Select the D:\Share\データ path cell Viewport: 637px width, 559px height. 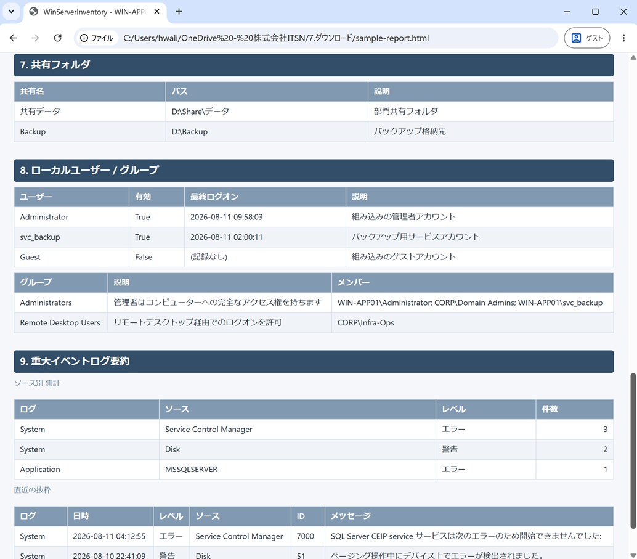click(x=267, y=112)
